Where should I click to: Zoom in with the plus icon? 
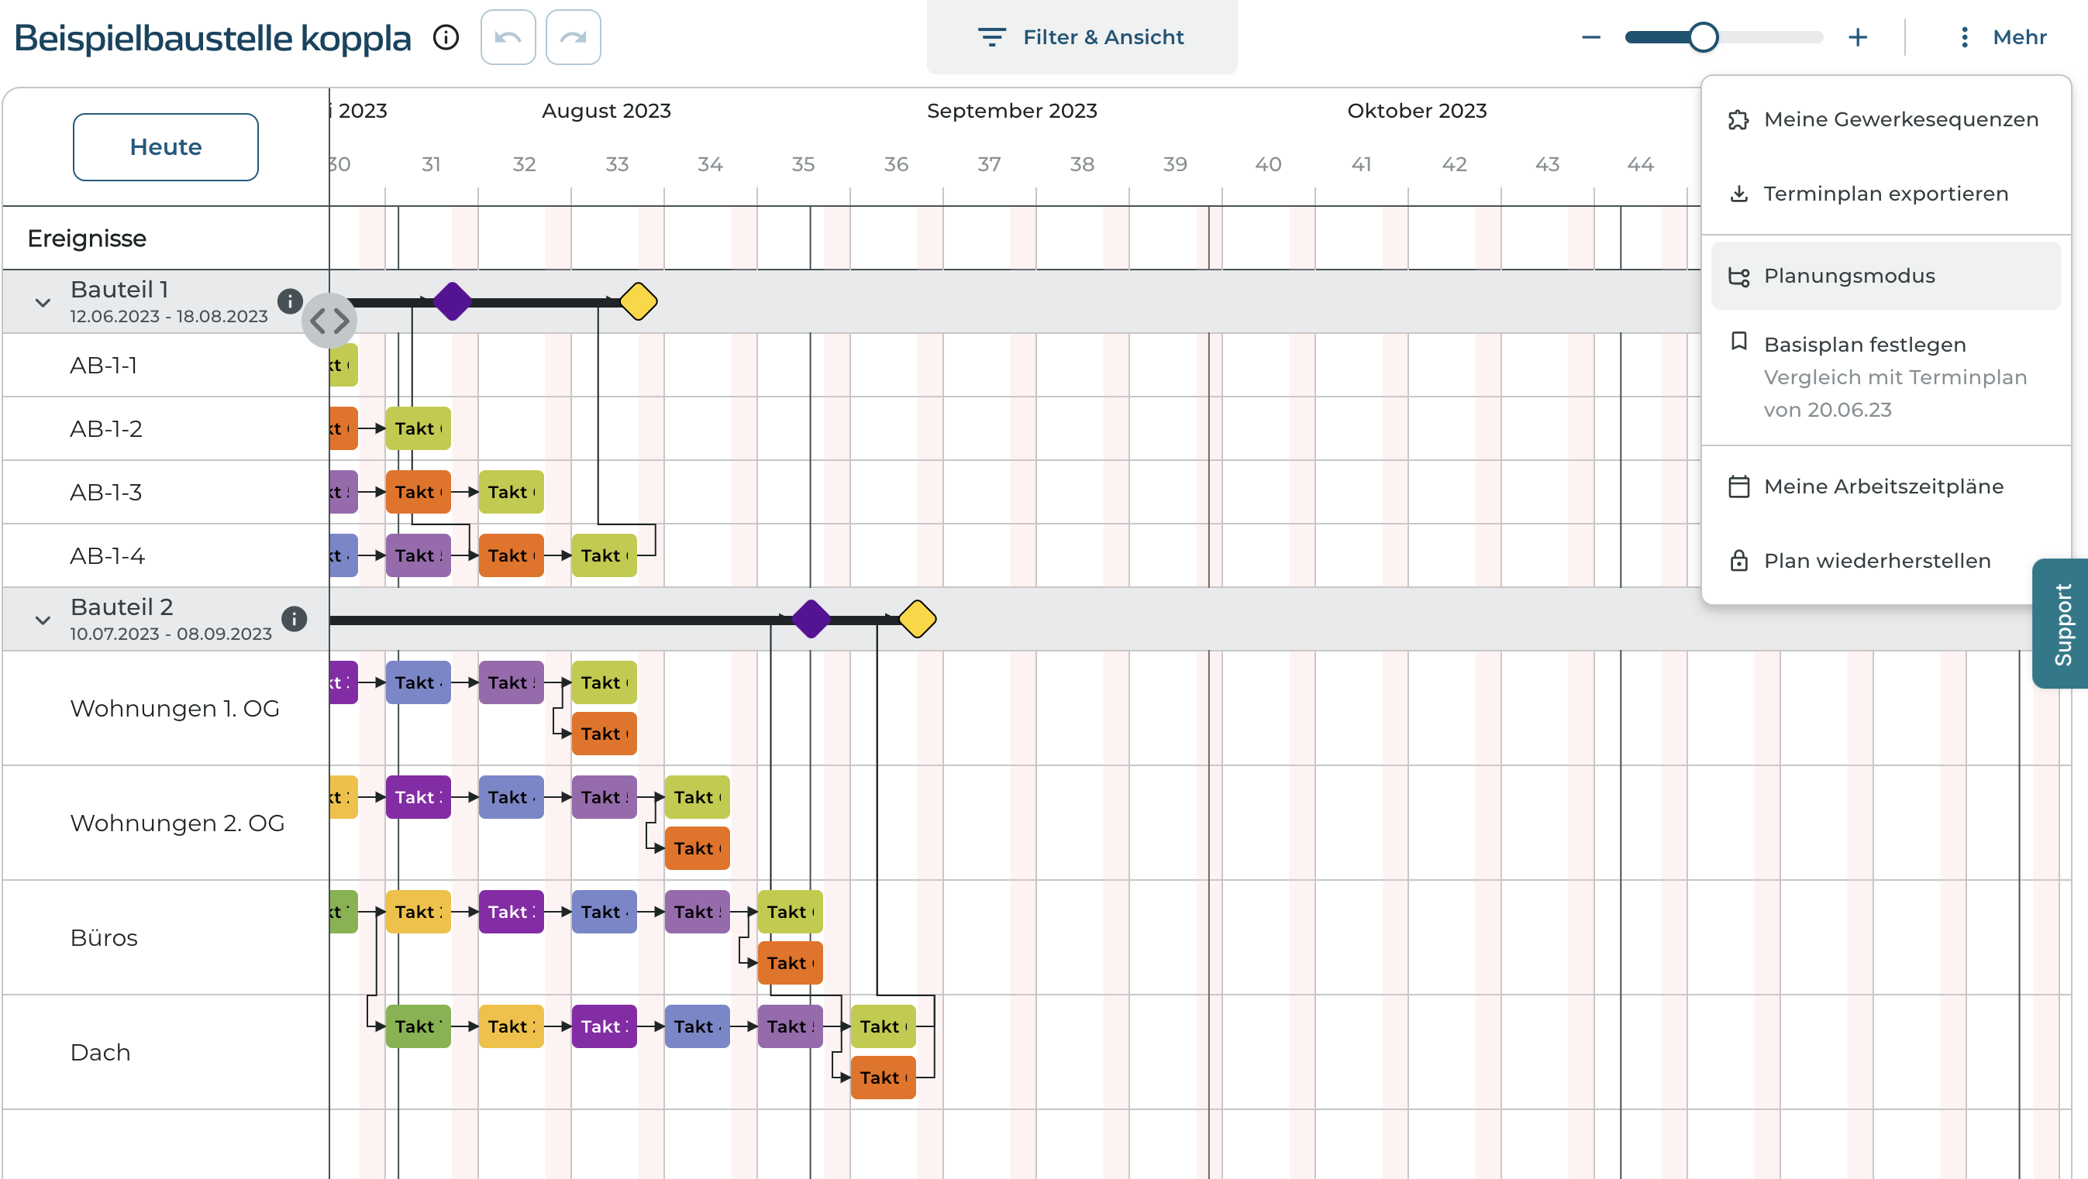1858,37
